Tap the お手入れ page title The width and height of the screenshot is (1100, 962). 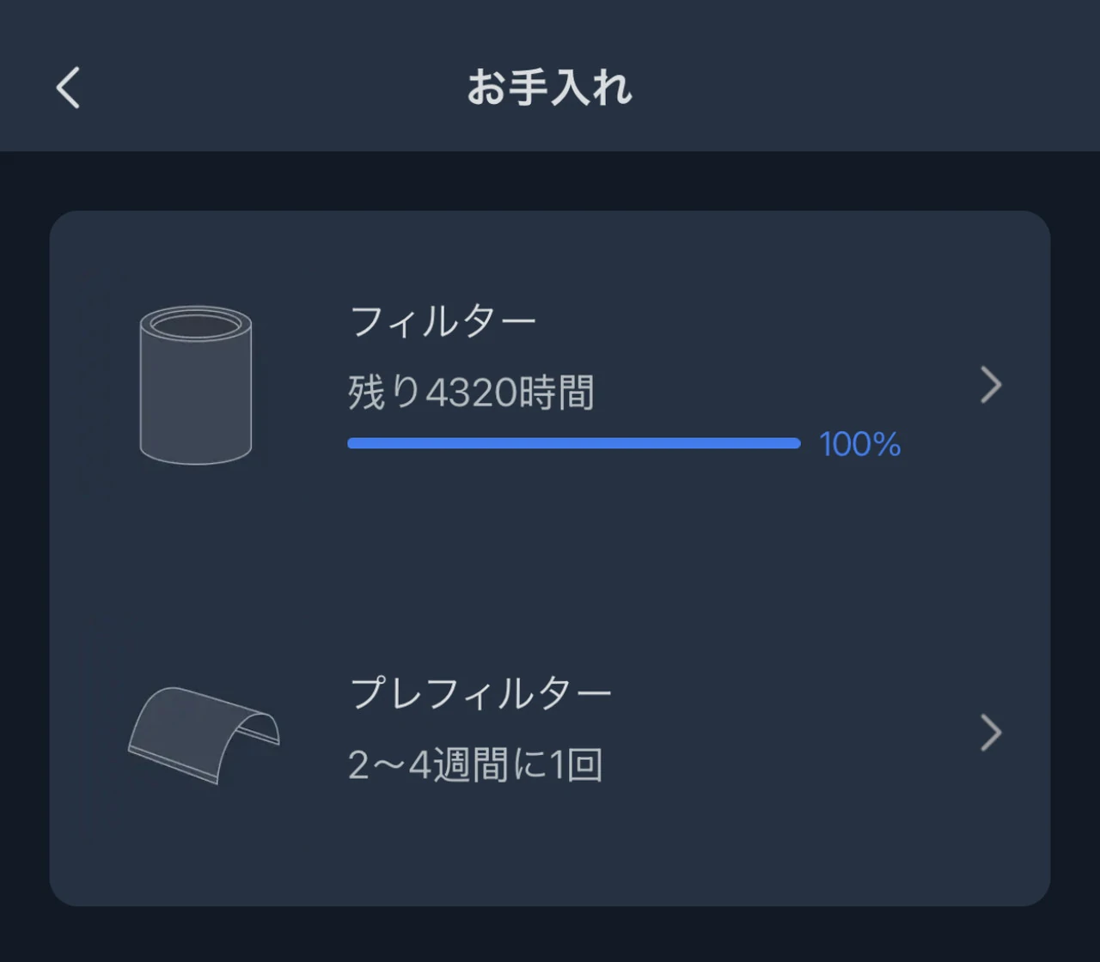[x=550, y=88]
